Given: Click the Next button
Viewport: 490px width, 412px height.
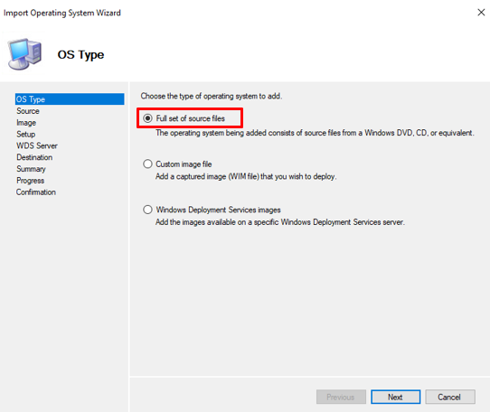Looking at the screenshot, I should [x=395, y=397].
